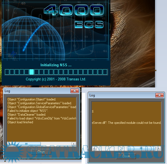Close the eServer.dll error Log with X
The image size is (167, 164).
click(159, 95)
